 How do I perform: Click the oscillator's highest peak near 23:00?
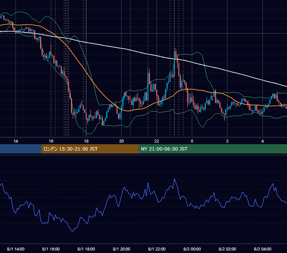click(x=174, y=179)
